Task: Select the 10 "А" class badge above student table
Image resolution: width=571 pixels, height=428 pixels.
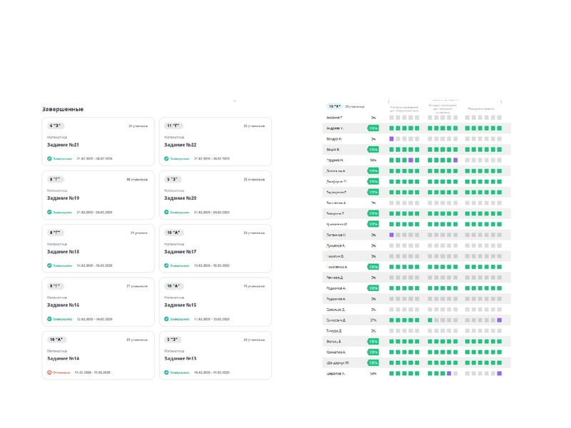Action: [x=334, y=106]
